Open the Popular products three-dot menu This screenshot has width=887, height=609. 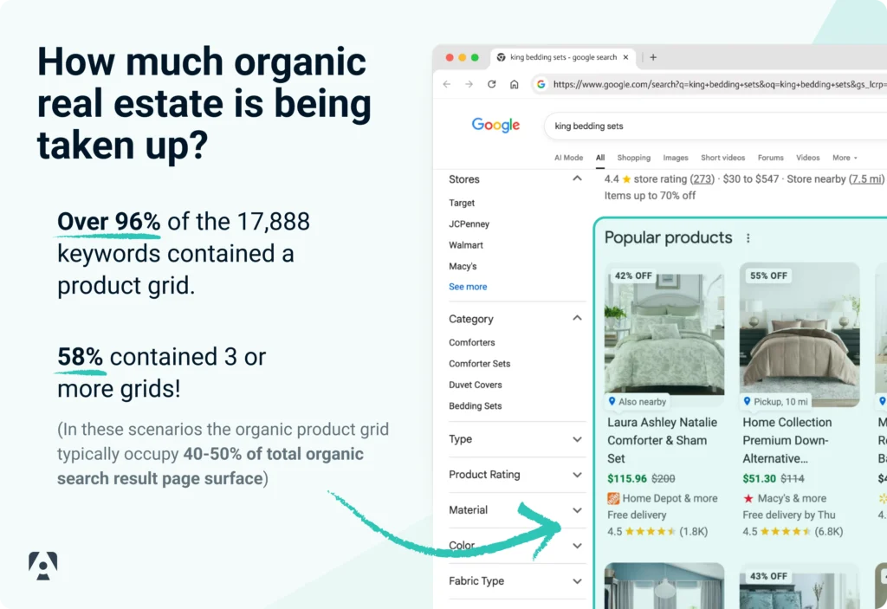click(x=748, y=237)
